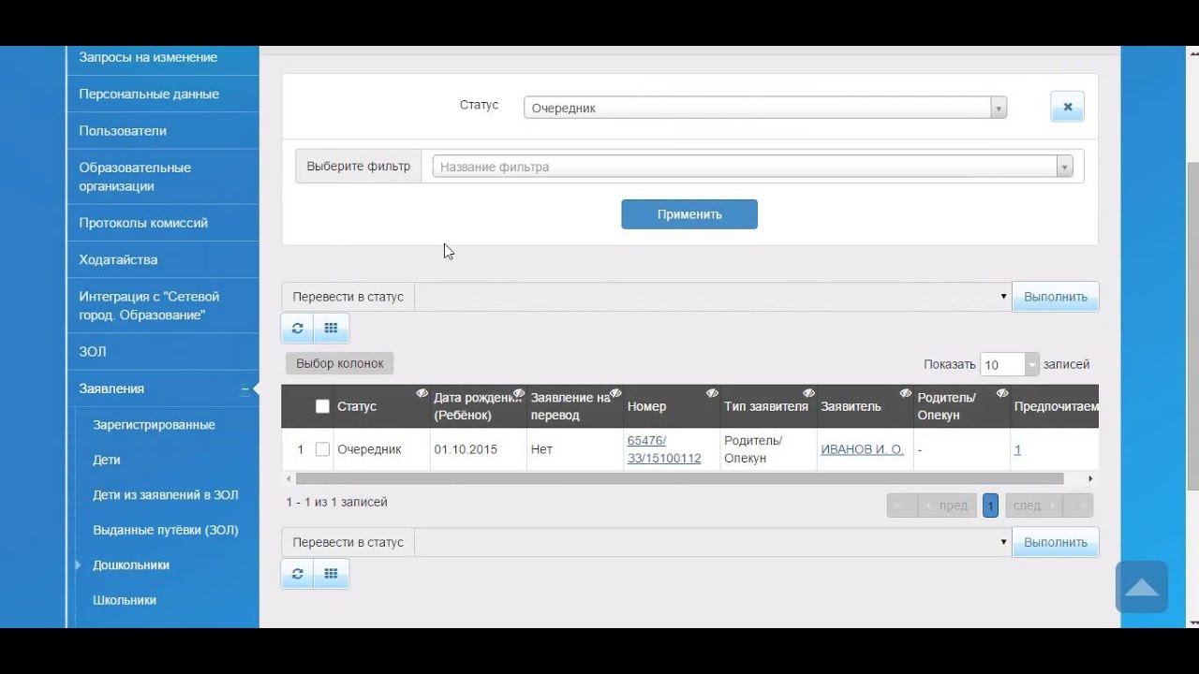The width and height of the screenshot is (1199, 674).
Task: Click the arrow of the Статус combo box
Action: click(999, 108)
